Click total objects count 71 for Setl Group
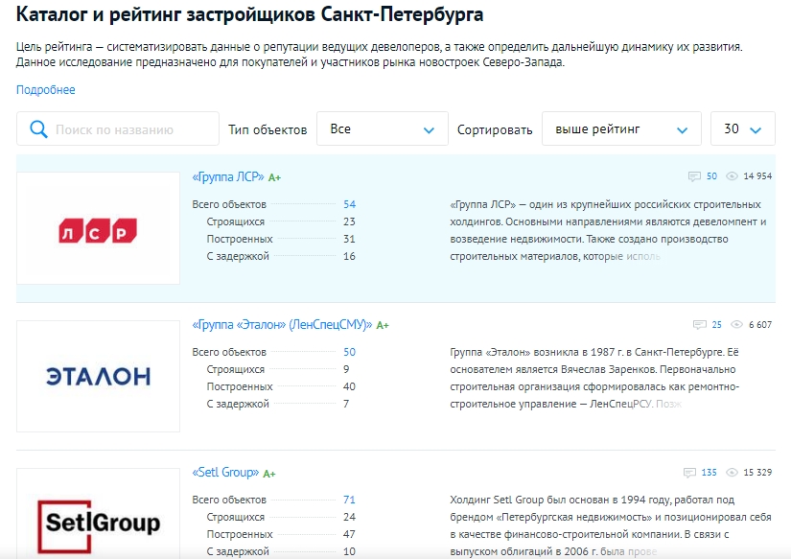The width and height of the screenshot is (791, 559). pyautogui.click(x=349, y=500)
